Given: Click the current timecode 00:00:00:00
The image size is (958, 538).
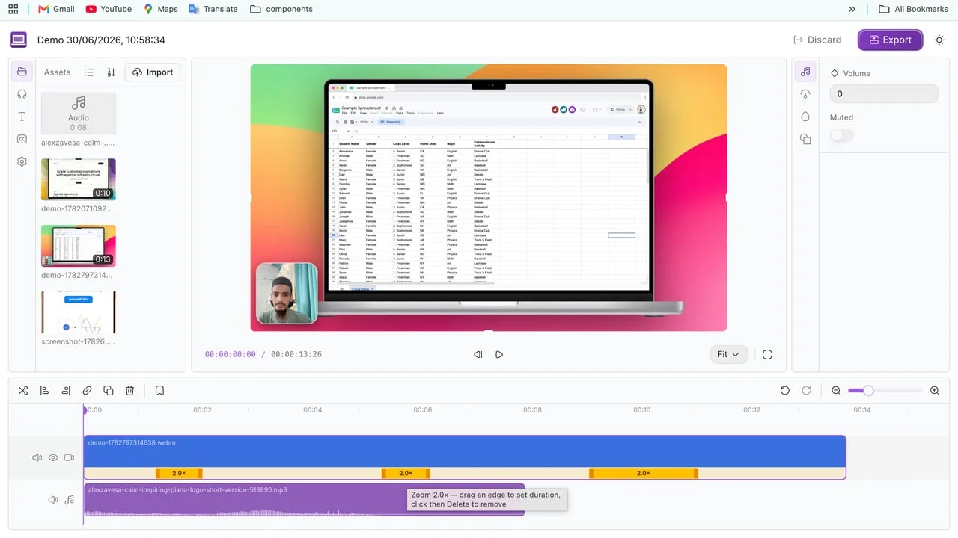Looking at the screenshot, I should (x=231, y=354).
